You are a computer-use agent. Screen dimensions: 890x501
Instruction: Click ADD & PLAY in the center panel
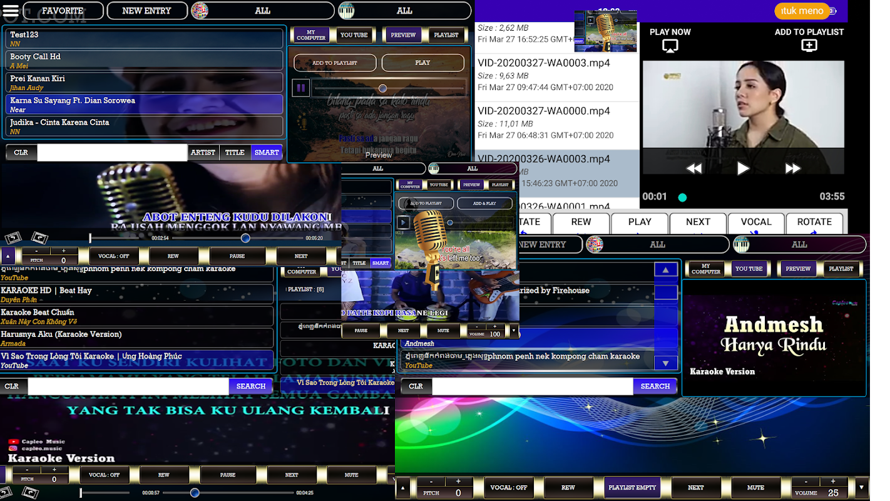(484, 204)
